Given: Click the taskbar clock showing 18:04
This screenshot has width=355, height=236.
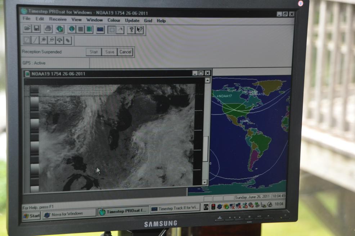Looking at the screenshot, I should point(279,204).
